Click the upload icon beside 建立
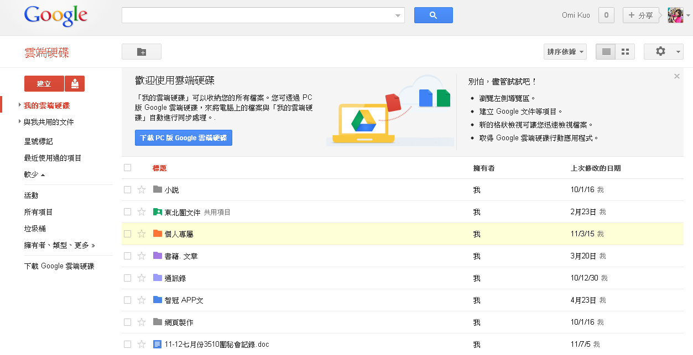Viewport: 693px width, 355px height. click(75, 83)
